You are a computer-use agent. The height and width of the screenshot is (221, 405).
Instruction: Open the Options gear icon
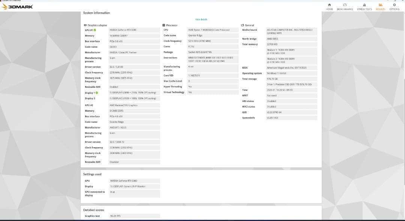click(x=394, y=5)
